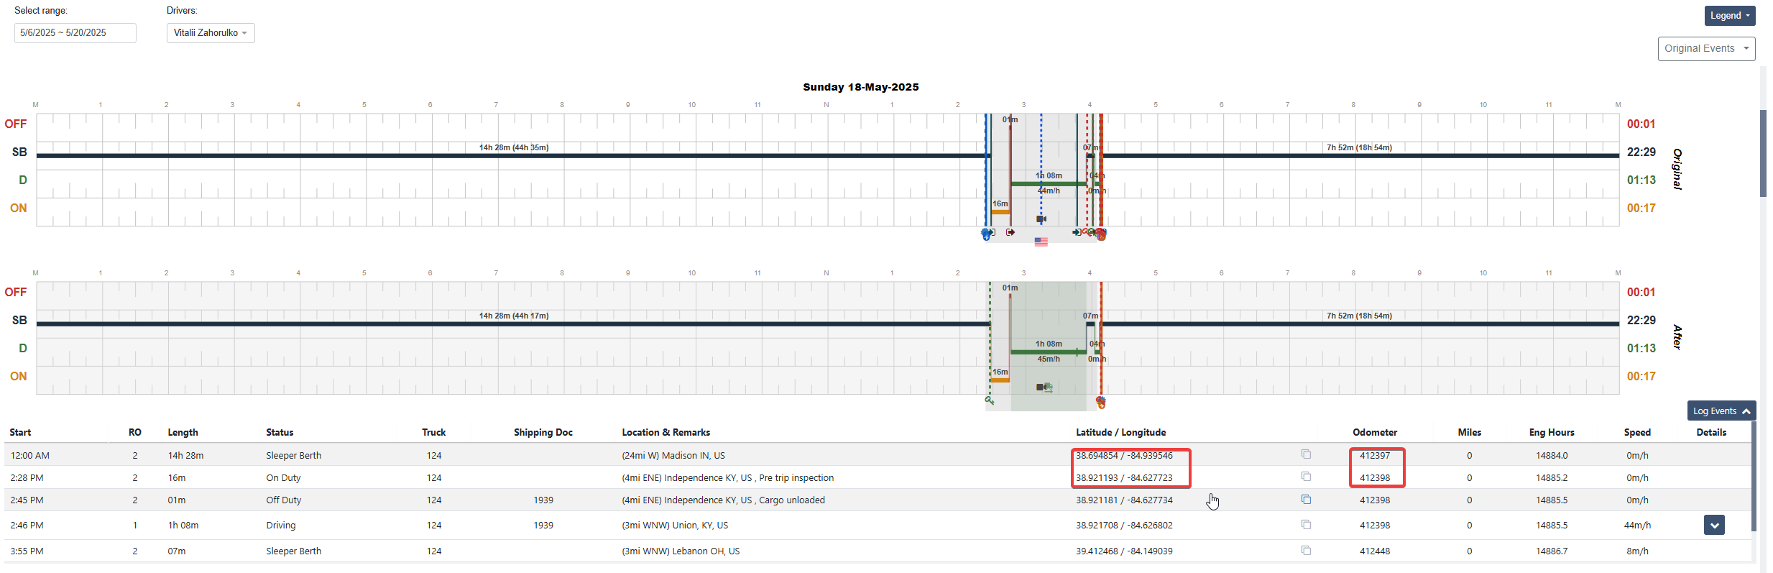The height and width of the screenshot is (573, 1773).
Task: Click the Length column header
Action: click(x=183, y=432)
